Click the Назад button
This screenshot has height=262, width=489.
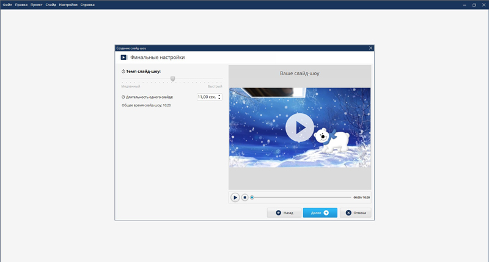pos(284,213)
